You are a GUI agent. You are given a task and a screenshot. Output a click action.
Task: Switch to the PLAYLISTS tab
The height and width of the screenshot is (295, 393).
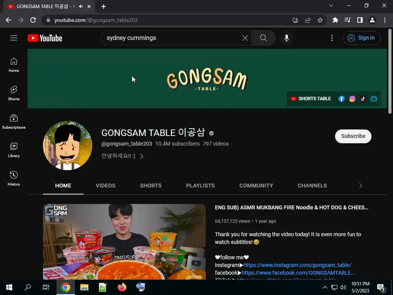[200, 186]
